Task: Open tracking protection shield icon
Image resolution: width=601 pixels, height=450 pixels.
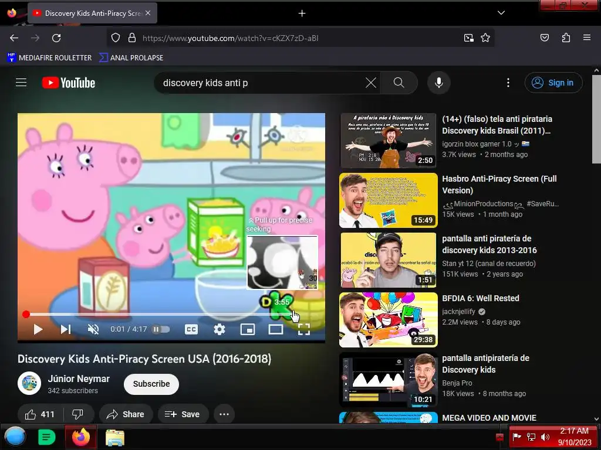Action: (116, 38)
